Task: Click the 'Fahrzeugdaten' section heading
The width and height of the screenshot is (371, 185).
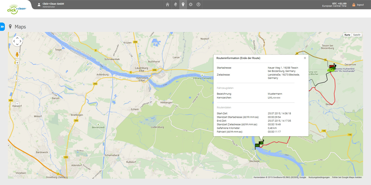Action: coord(225,88)
